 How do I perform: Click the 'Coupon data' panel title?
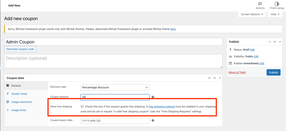click(x=15, y=78)
